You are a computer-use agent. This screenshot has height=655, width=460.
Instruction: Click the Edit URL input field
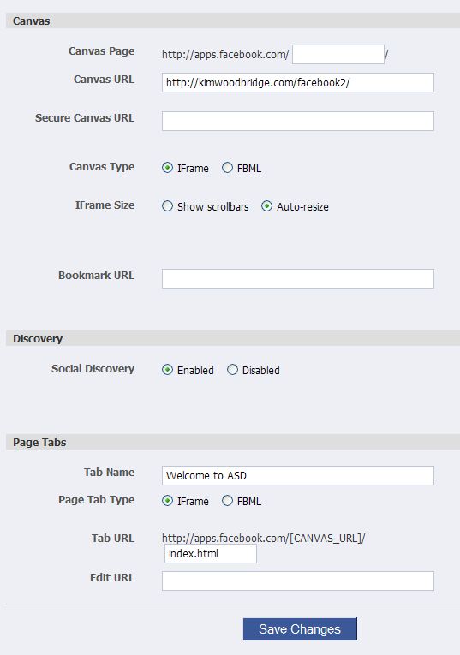298,581
